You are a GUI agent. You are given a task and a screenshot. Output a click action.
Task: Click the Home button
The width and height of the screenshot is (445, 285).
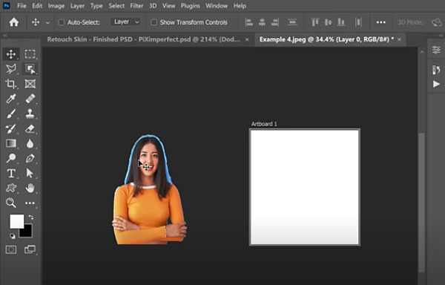13,22
